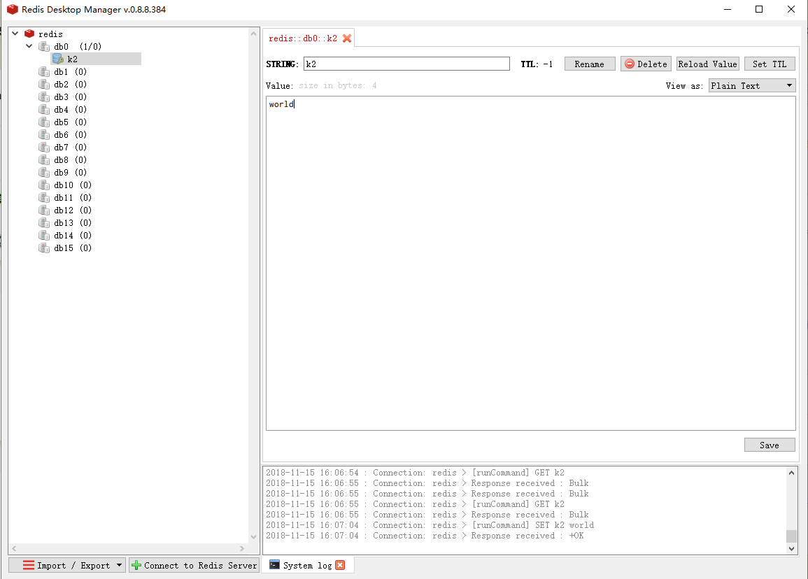Collapse the redis connection node
Viewport: 808px width, 579px height.
pyautogui.click(x=15, y=34)
